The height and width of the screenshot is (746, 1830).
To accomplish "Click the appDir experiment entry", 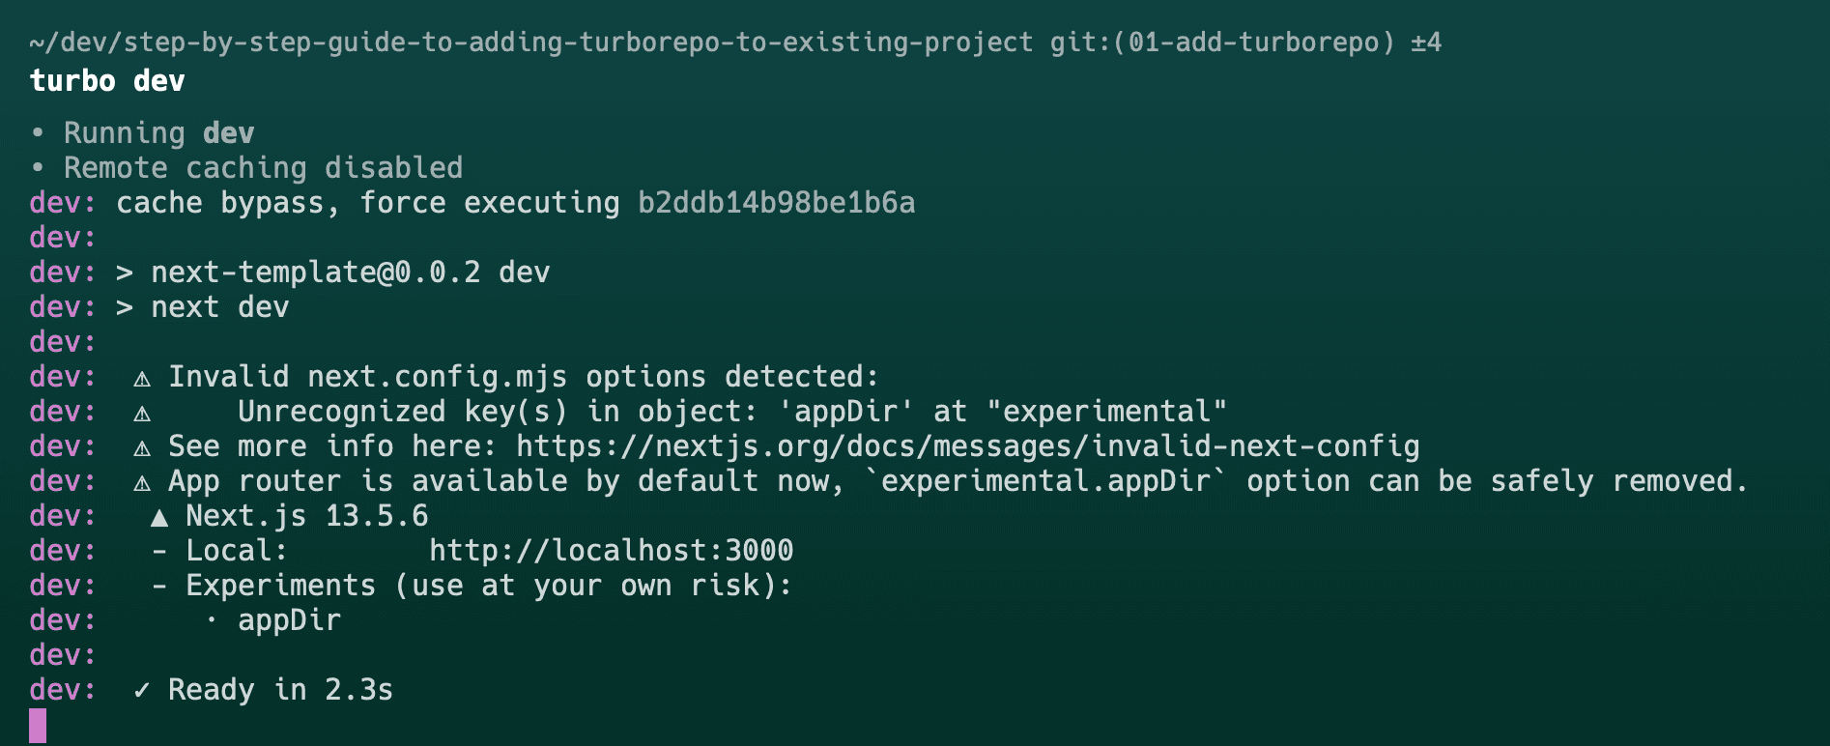I will [289, 620].
